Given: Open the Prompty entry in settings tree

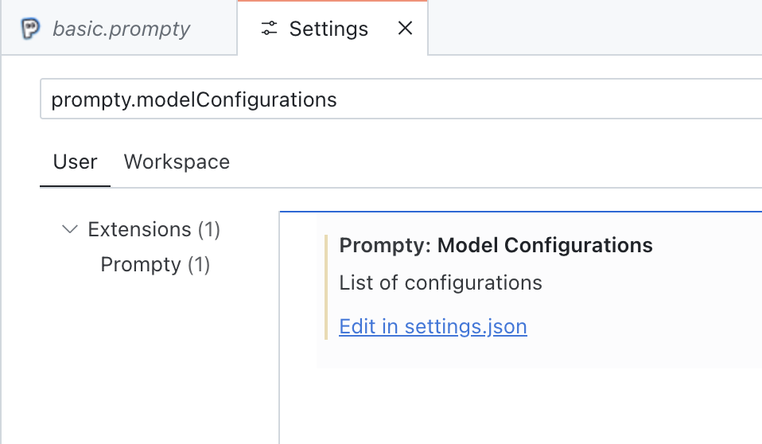Looking at the screenshot, I should 141,264.
